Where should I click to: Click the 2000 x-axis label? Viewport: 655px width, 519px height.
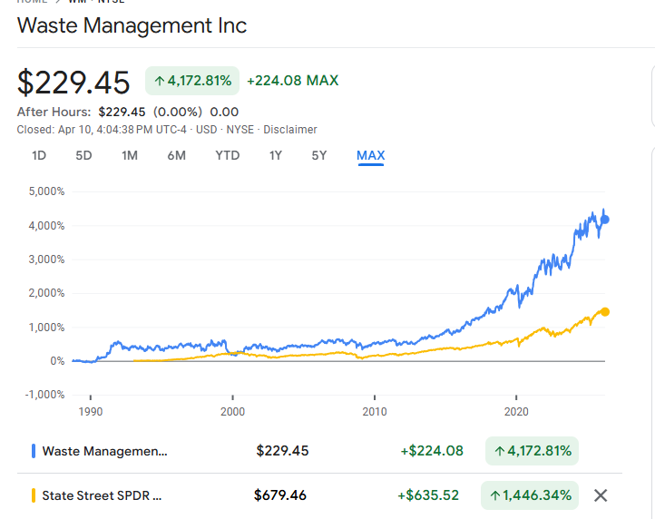232,412
